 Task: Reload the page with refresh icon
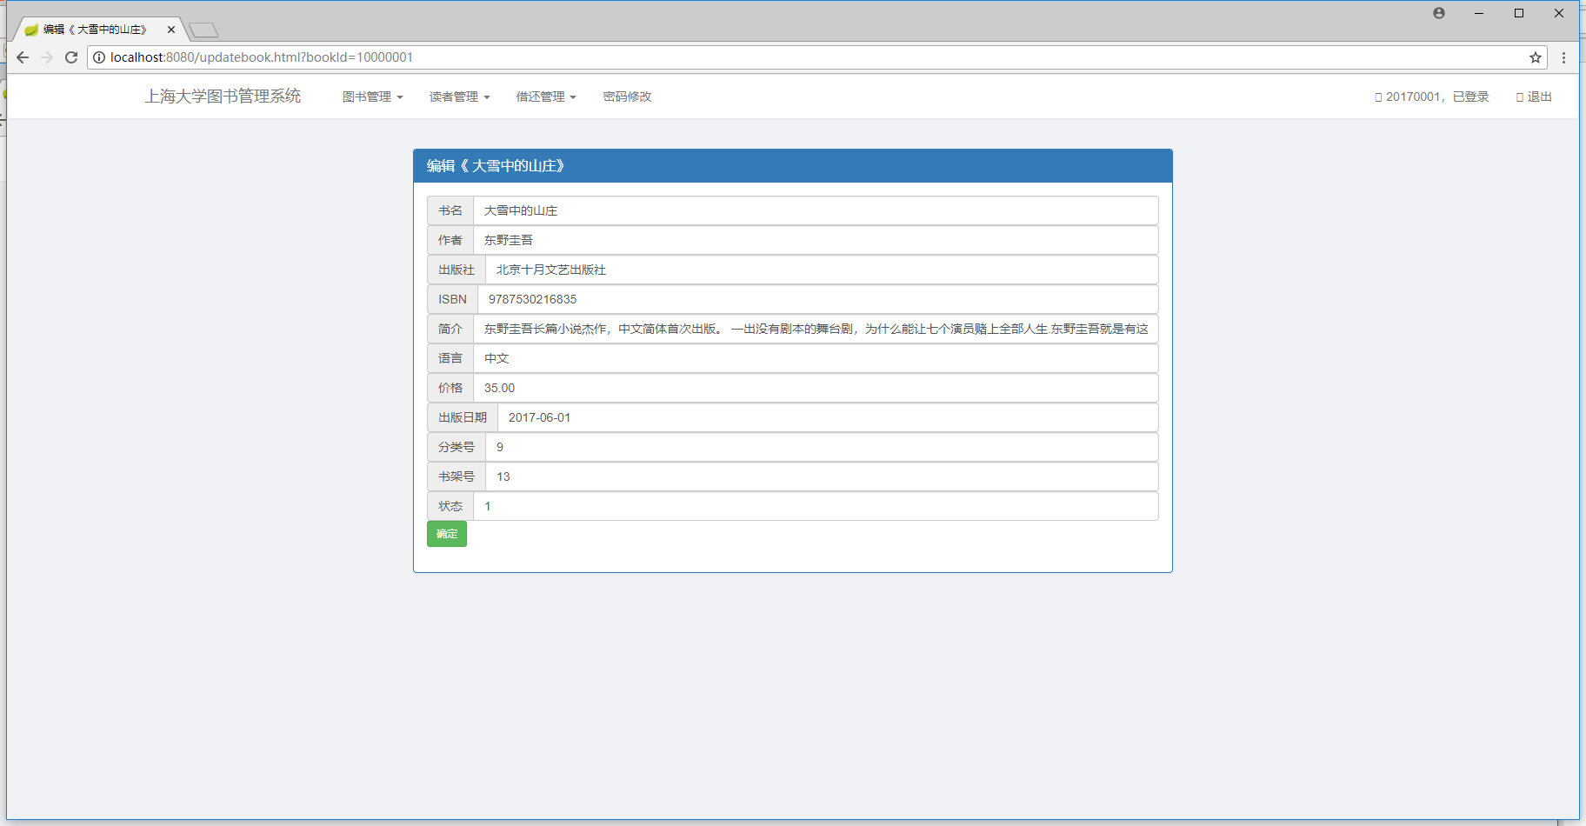point(71,57)
